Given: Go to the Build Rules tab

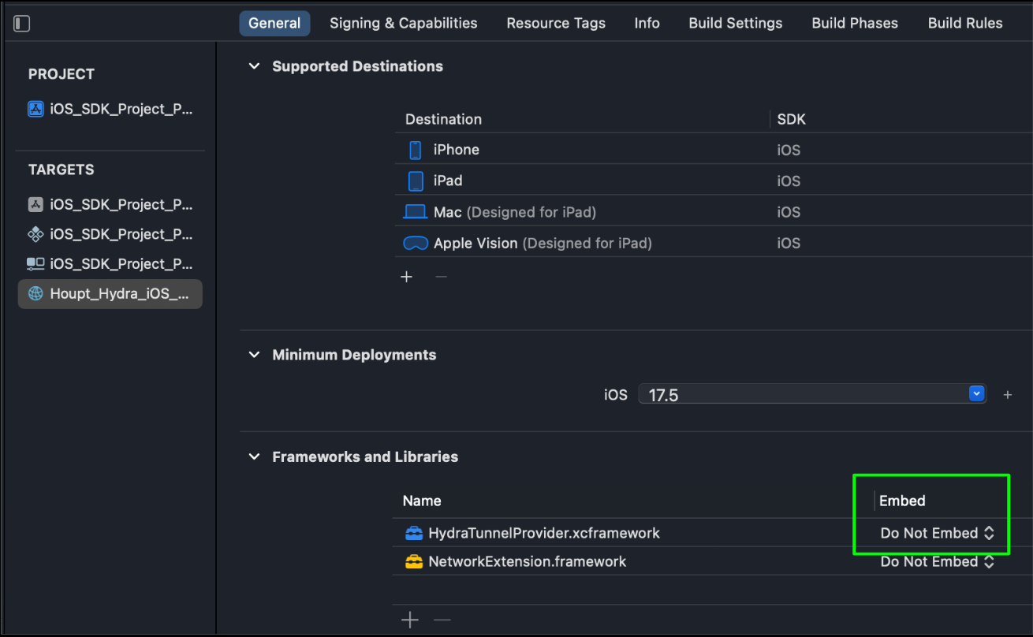Looking at the screenshot, I should tap(965, 24).
